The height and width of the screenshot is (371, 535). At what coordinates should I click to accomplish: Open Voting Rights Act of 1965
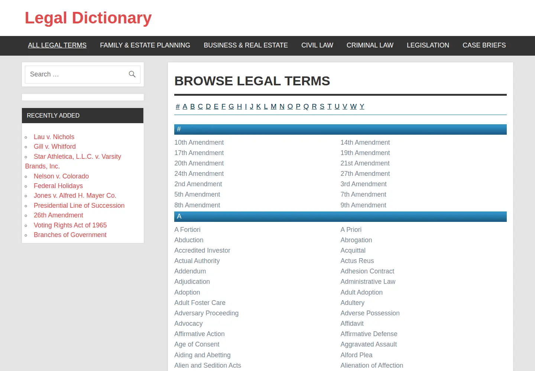[70, 225]
